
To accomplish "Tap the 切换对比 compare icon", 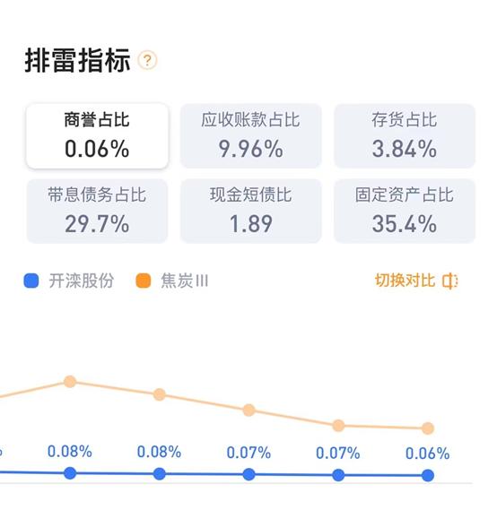I will (450, 281).
